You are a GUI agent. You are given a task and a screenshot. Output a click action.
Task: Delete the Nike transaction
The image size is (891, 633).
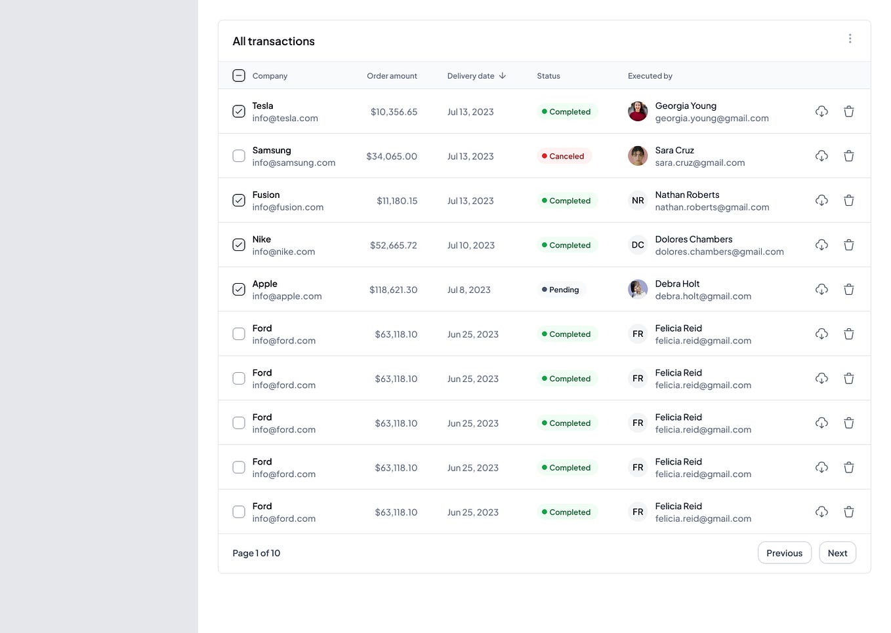click(x=848, y=244)
